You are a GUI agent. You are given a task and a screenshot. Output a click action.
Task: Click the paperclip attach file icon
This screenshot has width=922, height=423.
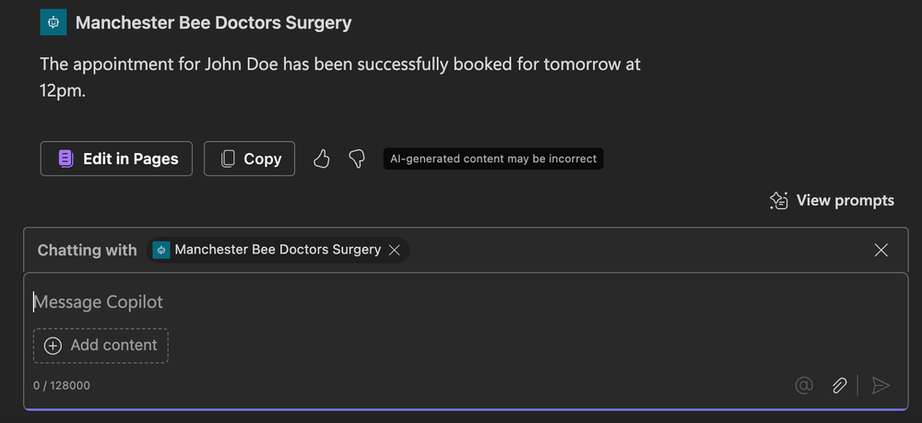tap(839, 385)
